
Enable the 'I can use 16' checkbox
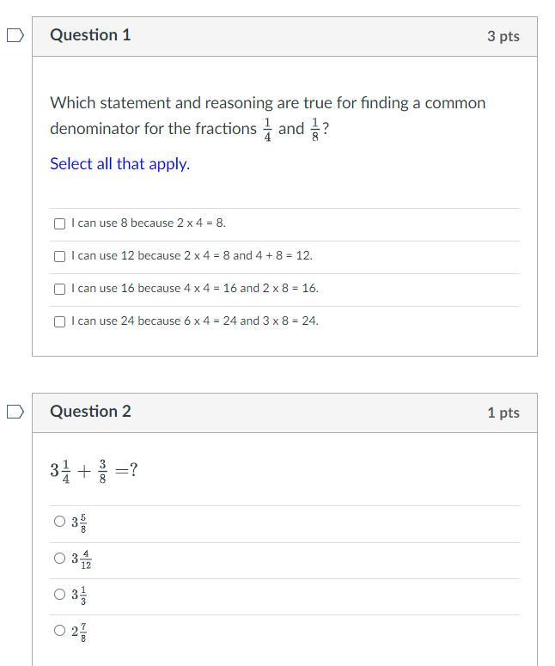pos(59,290)
